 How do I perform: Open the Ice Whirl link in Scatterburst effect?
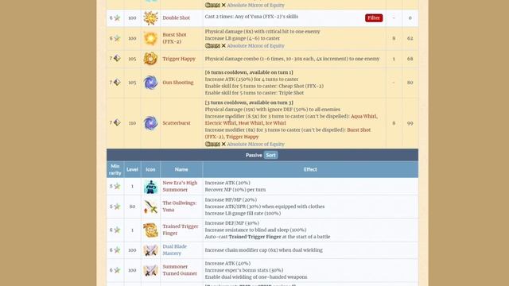[x=276, y=123]
